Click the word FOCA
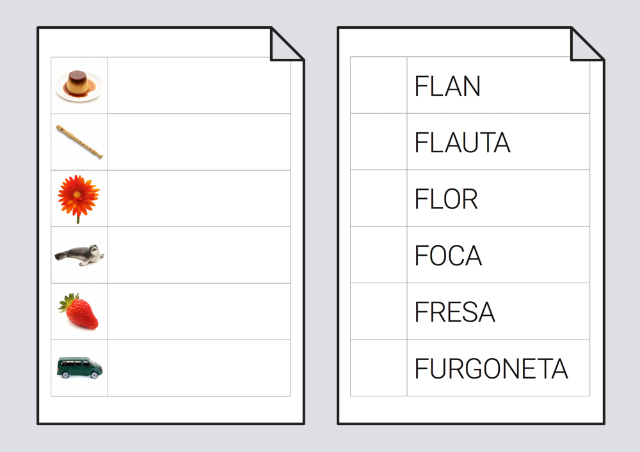 (x=448, y=256)
